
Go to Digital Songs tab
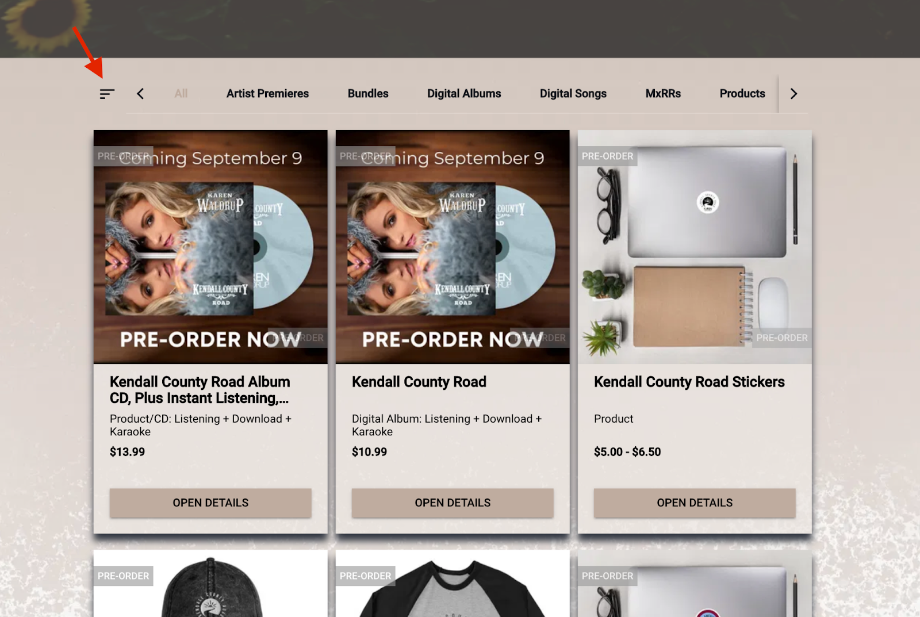click(573, 94)
